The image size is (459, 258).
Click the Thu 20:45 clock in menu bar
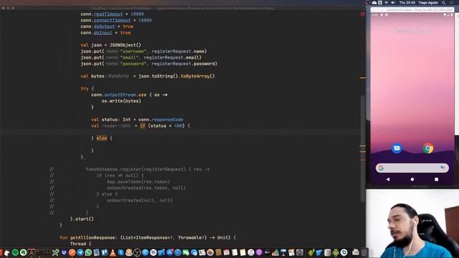coord(407,3)
